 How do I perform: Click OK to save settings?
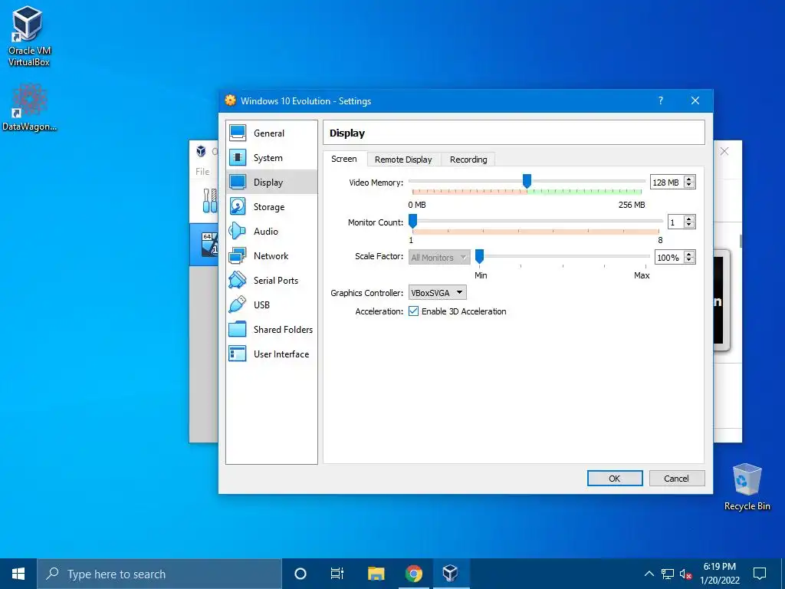coord(615,479)
